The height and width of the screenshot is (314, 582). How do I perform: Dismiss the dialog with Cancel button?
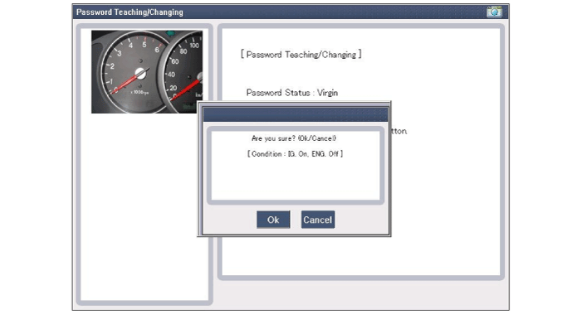318,220
